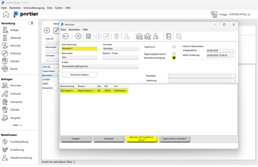This screenshot has height=167, width=258.
Task: Toggle the Tagesaufgabenmenü checkbox
Action: tap(174, 54)
